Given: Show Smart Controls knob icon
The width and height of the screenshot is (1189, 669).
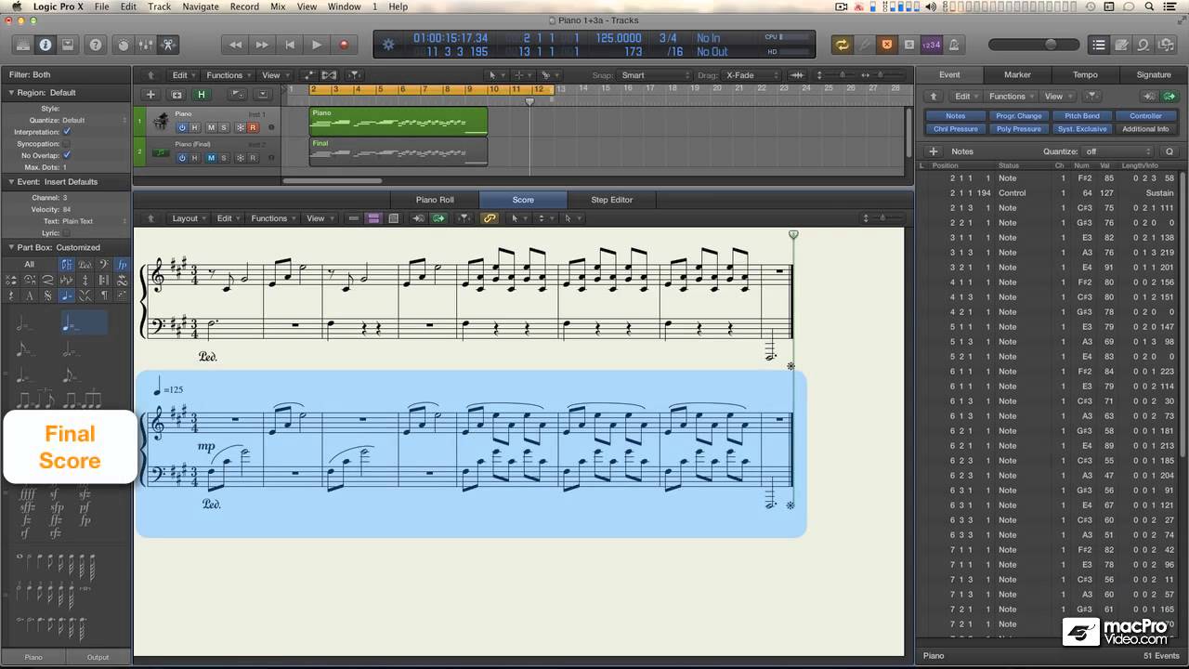Looking at the screenshot, I should [123, 44].
